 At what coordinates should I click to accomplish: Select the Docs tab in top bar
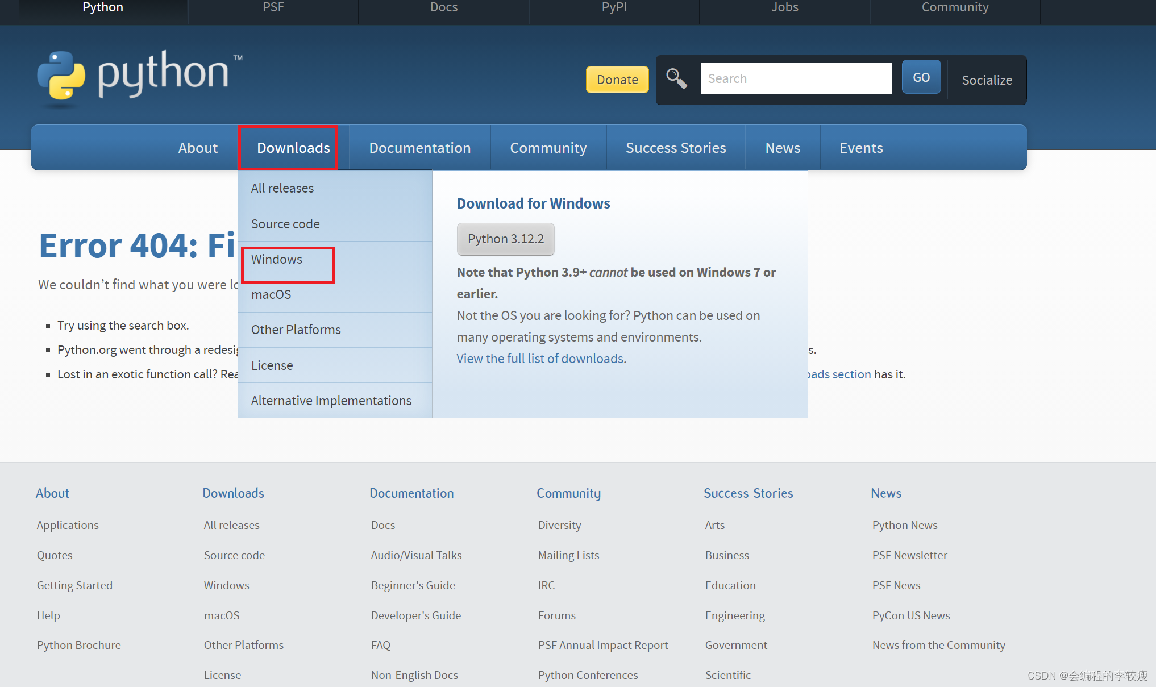pos(444,8)
